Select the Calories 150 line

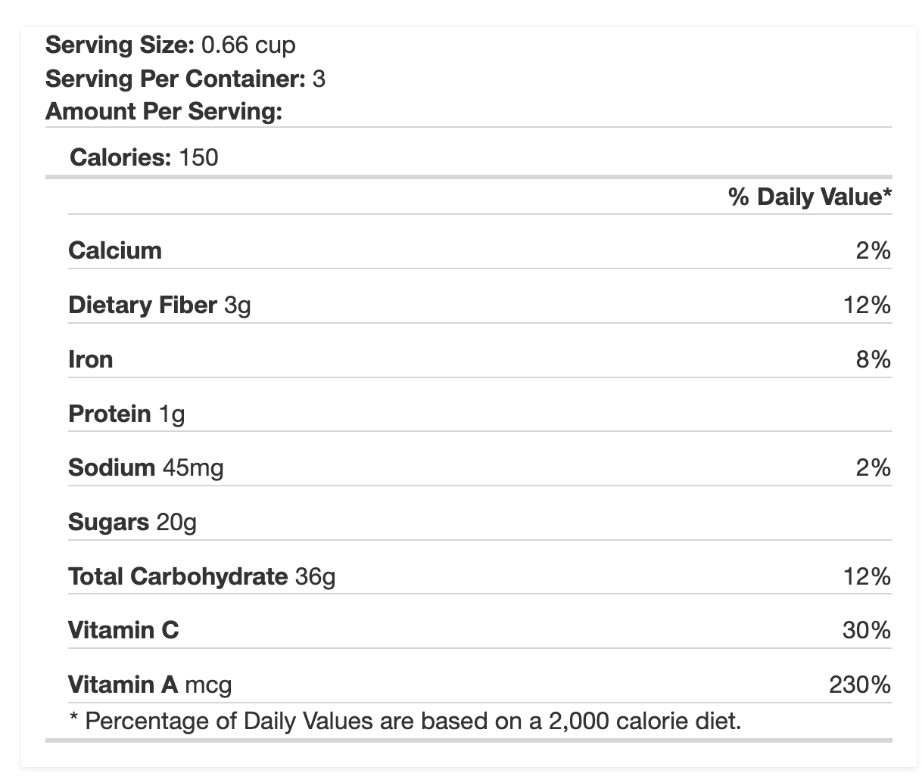click(x=144, y=157)
